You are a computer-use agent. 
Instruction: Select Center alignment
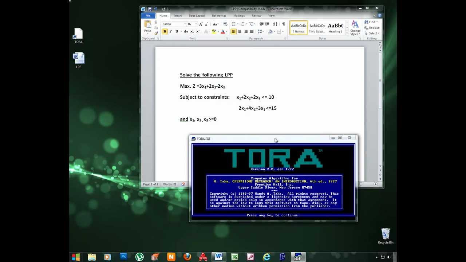click(x=240, y=32)
